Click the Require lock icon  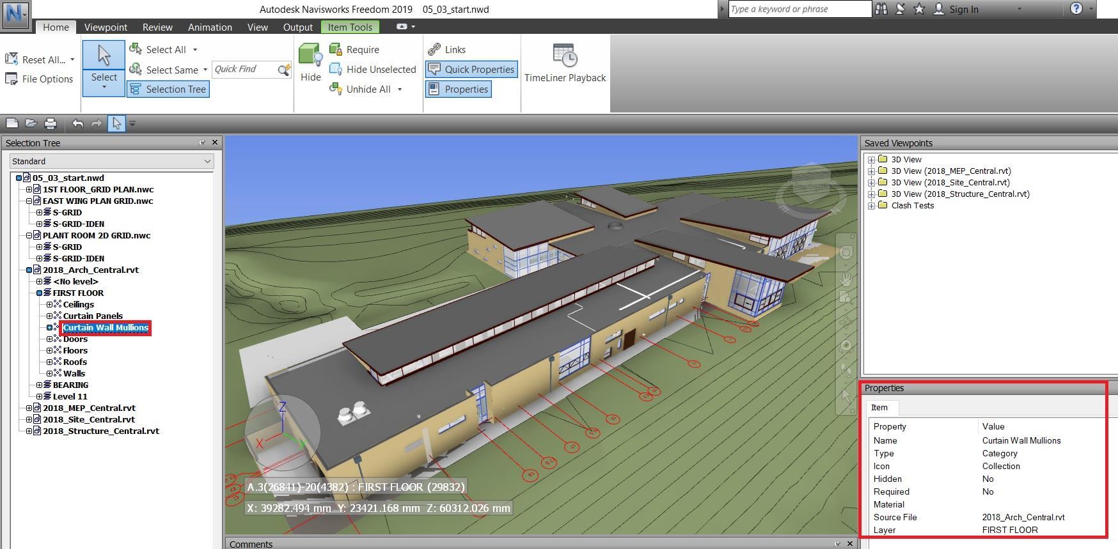pyautogui.click(x=336, y=49)
